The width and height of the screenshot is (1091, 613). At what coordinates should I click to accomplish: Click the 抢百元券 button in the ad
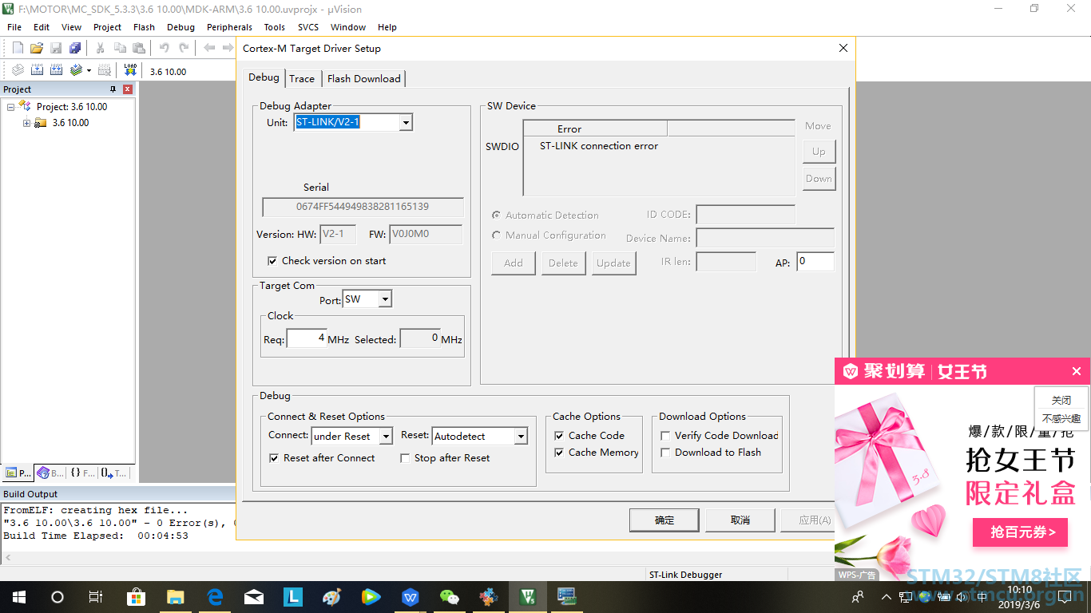pyautogui.click(x=1020, y=532)
